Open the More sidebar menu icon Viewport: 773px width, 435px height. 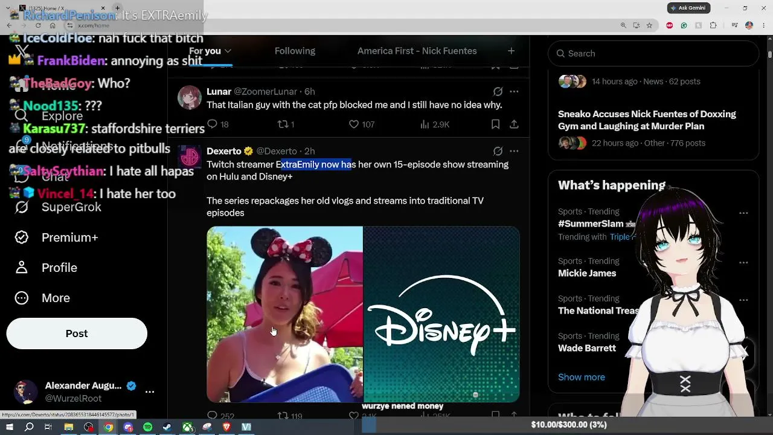tap(22, 298)
